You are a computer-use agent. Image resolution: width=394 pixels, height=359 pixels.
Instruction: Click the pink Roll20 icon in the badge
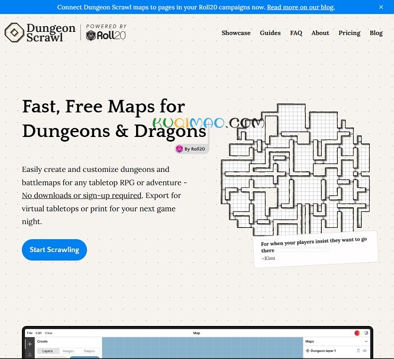coord(179,149)
